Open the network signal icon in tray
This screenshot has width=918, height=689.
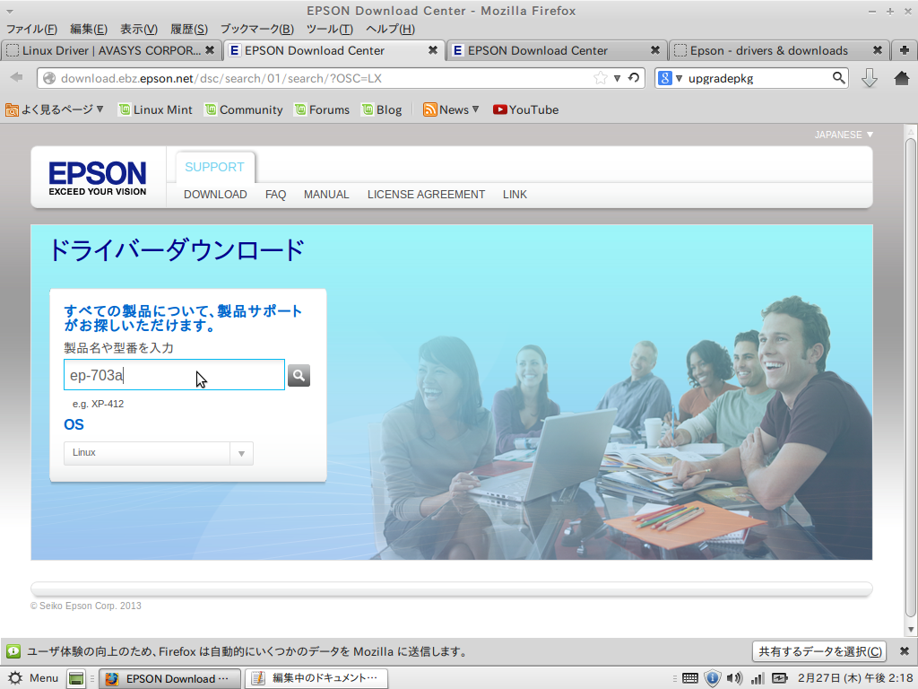tap(758, 678)
